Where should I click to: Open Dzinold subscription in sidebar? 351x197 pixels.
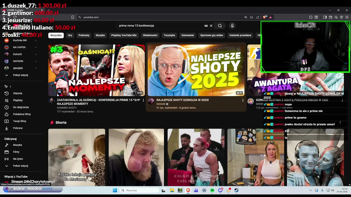pyautogui.click(x=17, y=54)
